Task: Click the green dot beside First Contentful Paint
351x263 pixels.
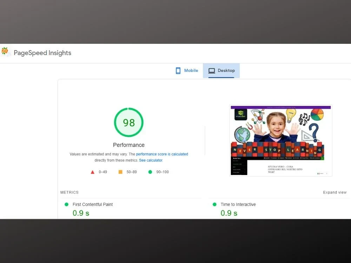Action: [66, 204]
